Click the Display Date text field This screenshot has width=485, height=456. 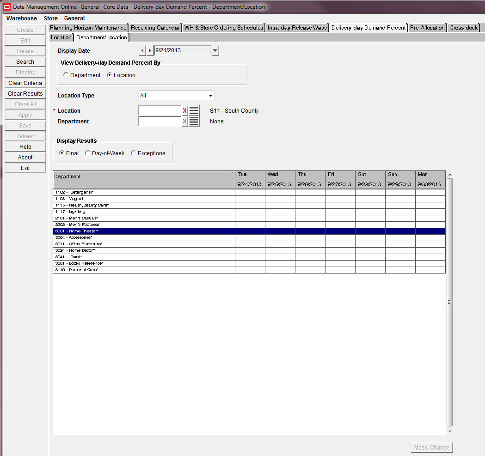coord(183,50)
